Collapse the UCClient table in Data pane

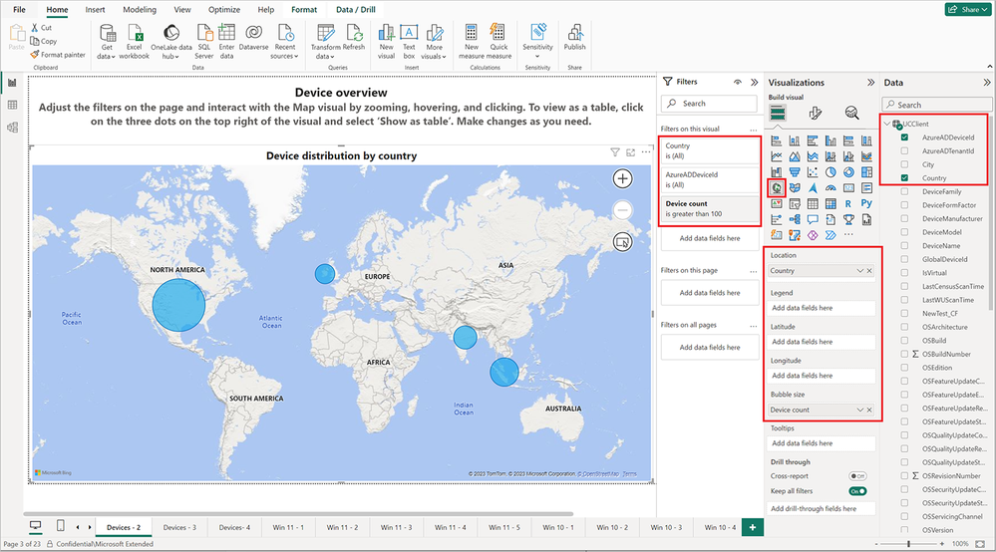887,124
